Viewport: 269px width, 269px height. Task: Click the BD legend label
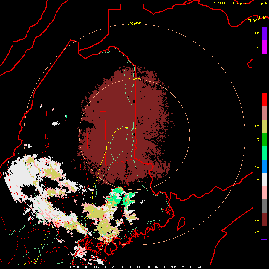256,127
